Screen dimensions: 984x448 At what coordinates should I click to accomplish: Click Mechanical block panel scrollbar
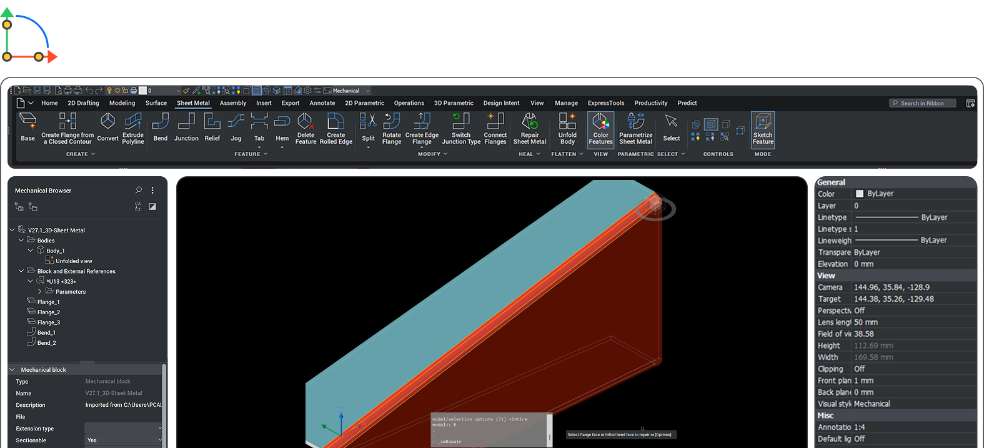pos(164,404)
